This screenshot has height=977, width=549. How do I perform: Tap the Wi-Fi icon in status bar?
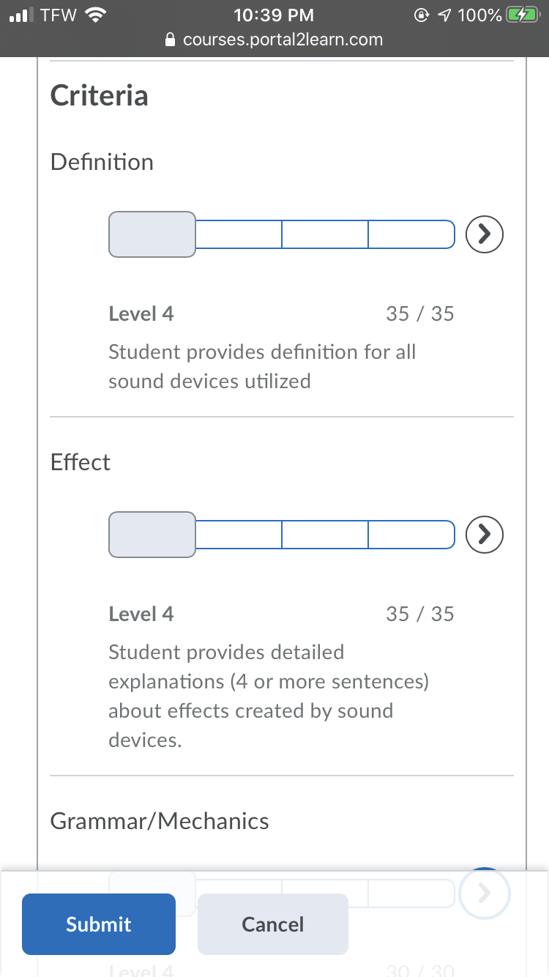coord(95,15)
